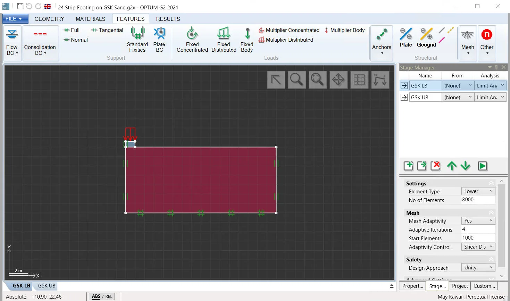The image size is (510, 301).
Task: Toggle the GSK UB stage arrow box
Action: tap(404, 98)
